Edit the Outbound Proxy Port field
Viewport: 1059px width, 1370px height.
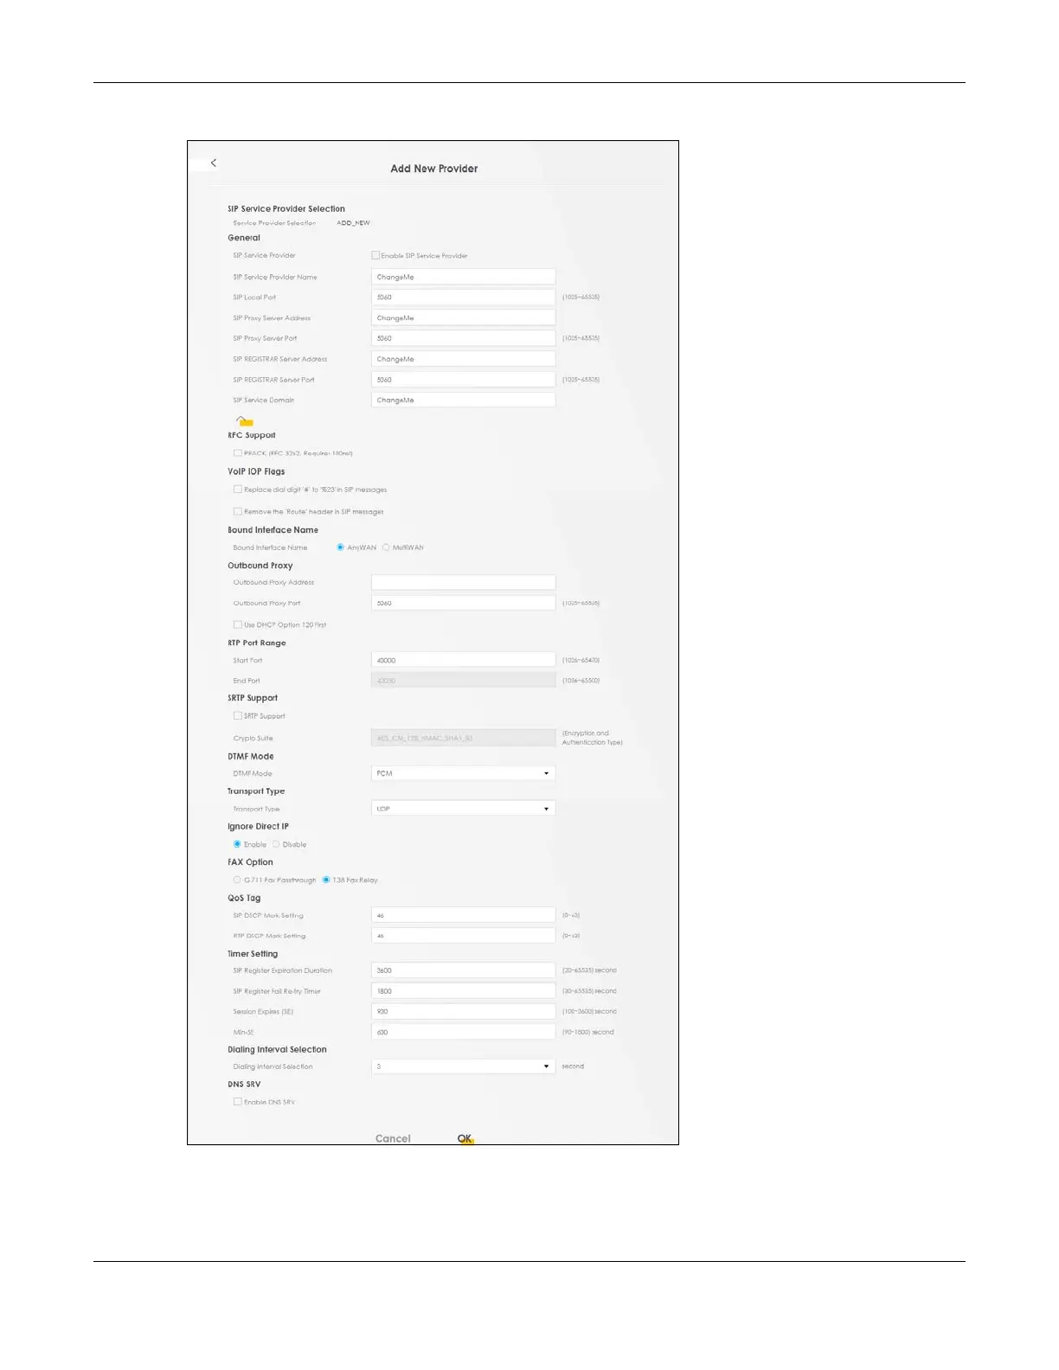pos(463,603)
